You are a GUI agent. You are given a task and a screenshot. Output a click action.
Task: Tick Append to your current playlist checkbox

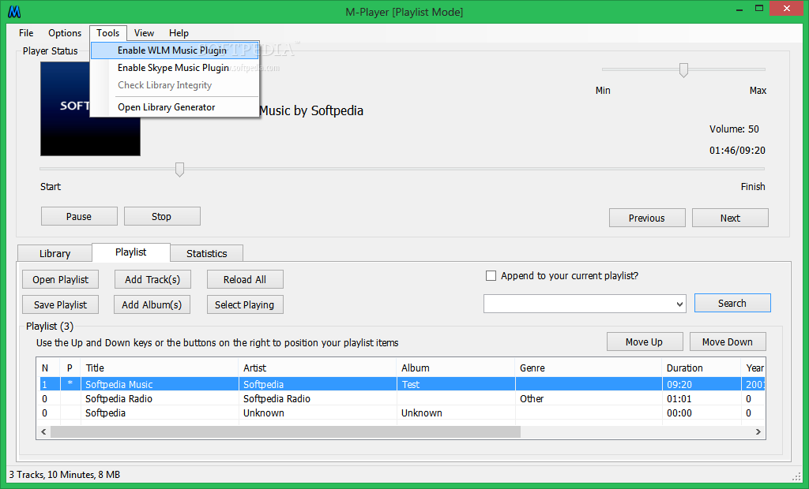(x=491, y=276)
